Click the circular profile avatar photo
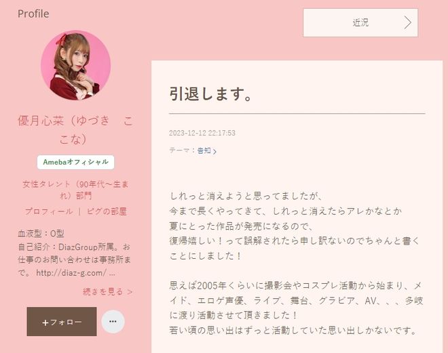This screenshot has height=353, width=448. coord(76,65)
